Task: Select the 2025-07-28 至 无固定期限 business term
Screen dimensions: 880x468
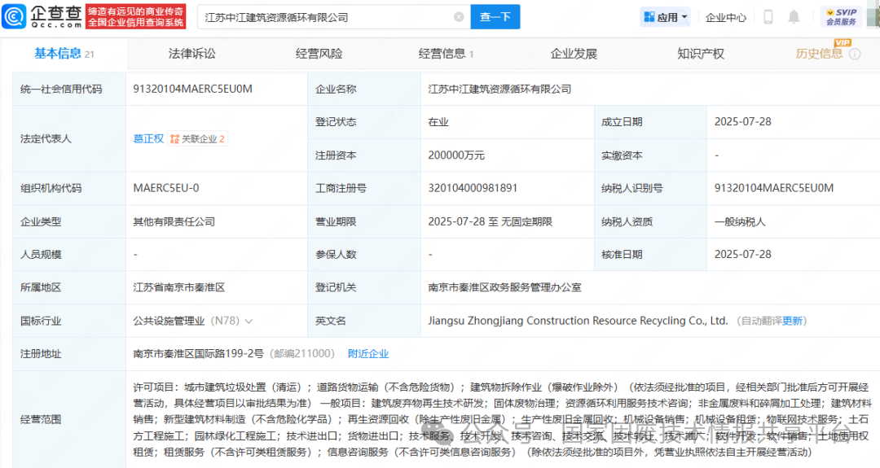Action: [x=490, y=221]
